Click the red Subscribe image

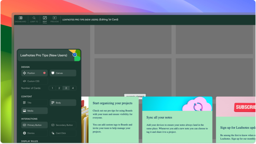[245, 107]
